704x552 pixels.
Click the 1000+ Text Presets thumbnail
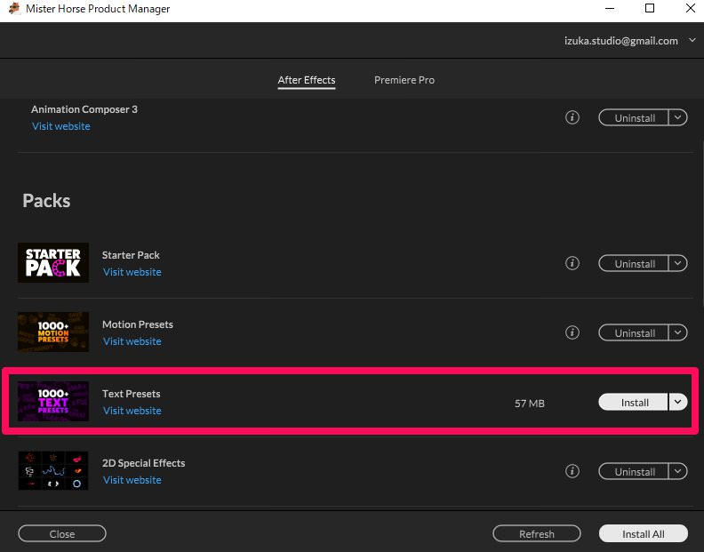pos(53,401)
